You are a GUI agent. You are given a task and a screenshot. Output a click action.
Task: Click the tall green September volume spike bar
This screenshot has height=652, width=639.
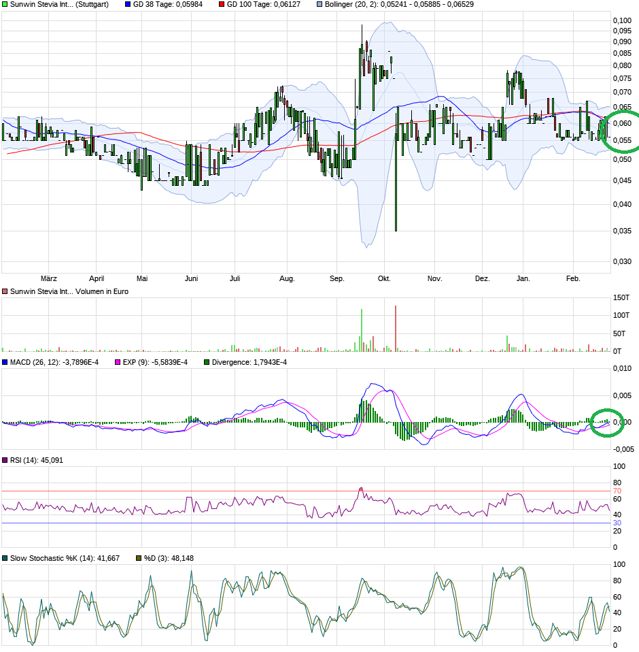point(362,330)
